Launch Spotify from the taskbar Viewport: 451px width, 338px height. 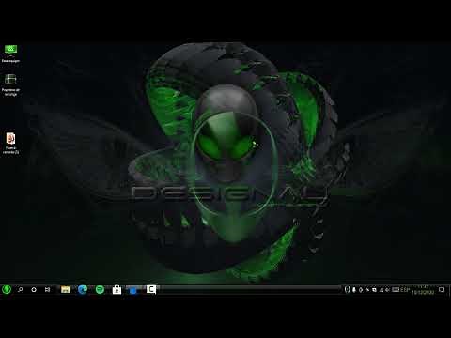pos(100,290)
